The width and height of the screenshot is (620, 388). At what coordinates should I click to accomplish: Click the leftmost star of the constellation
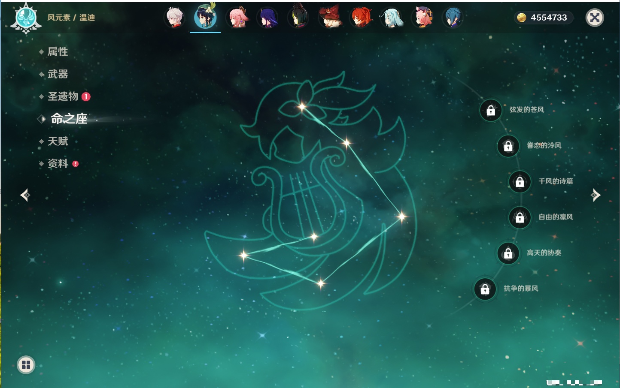[x=243, y=256]
